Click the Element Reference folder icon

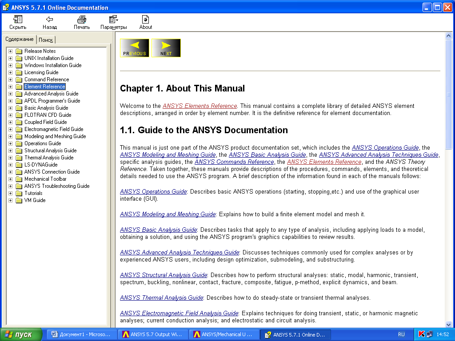19,87
